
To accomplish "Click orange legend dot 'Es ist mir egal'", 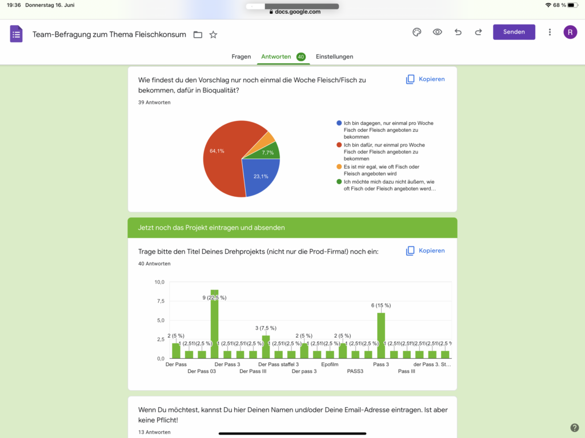I will pyautogui.click(x=339, y=167).
